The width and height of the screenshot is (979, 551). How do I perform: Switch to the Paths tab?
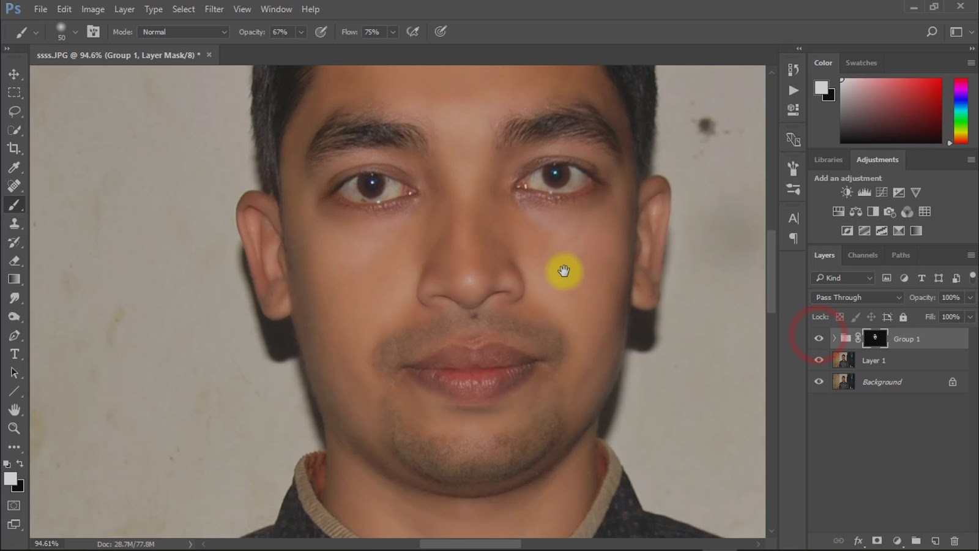tap(901, 255)
